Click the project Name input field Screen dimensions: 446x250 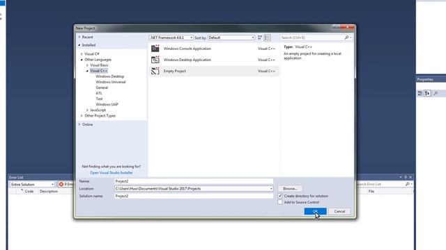coord(194,181)
